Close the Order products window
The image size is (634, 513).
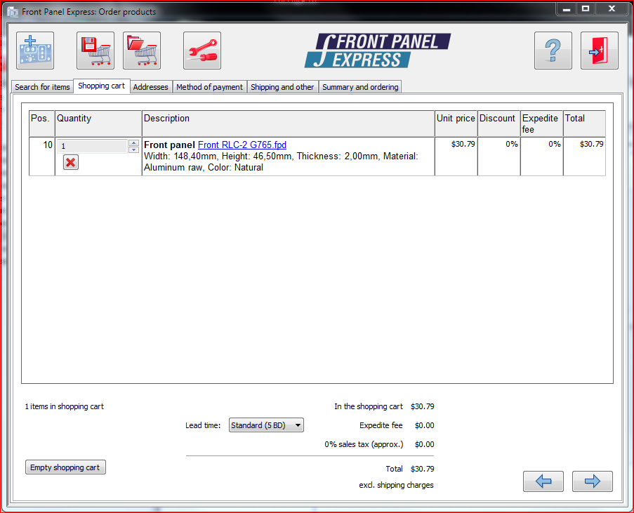pos(612,9)
